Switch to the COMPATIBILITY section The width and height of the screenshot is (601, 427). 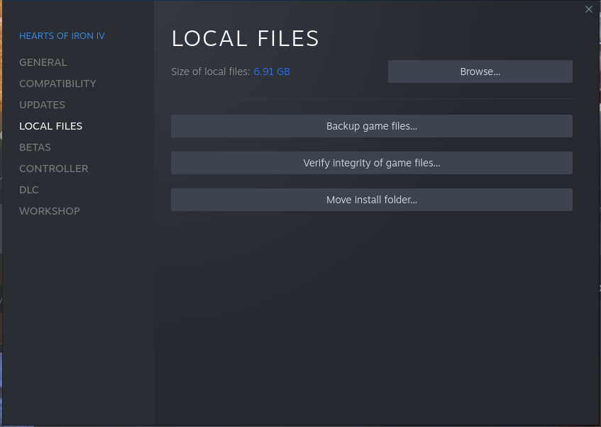pos(57,84)
